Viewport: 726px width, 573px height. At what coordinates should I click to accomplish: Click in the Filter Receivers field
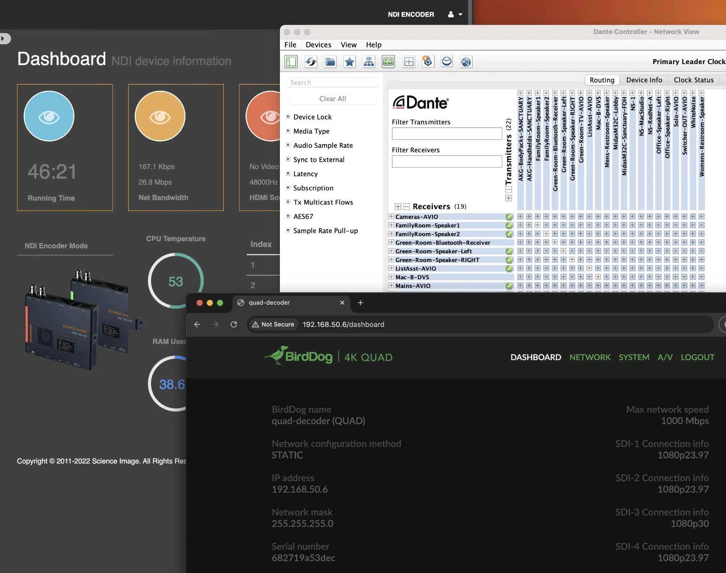pyautogui.click(x=447, y=161)
